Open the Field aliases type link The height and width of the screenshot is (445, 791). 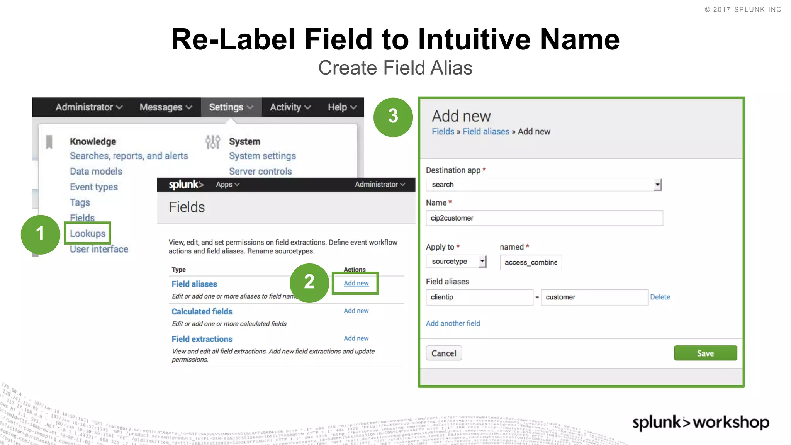(194, 284)
